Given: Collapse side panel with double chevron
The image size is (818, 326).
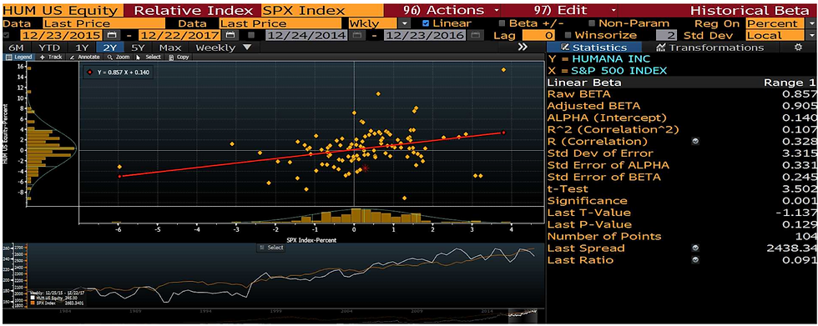Looking at the screenshot, I should click(x=523, y=48).
